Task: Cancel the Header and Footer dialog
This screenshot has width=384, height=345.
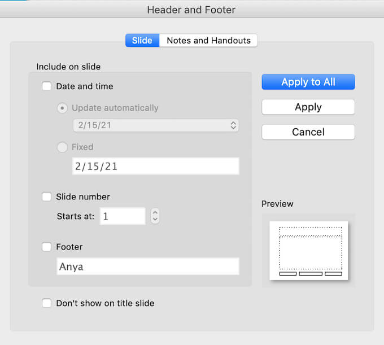Action: 308,132
